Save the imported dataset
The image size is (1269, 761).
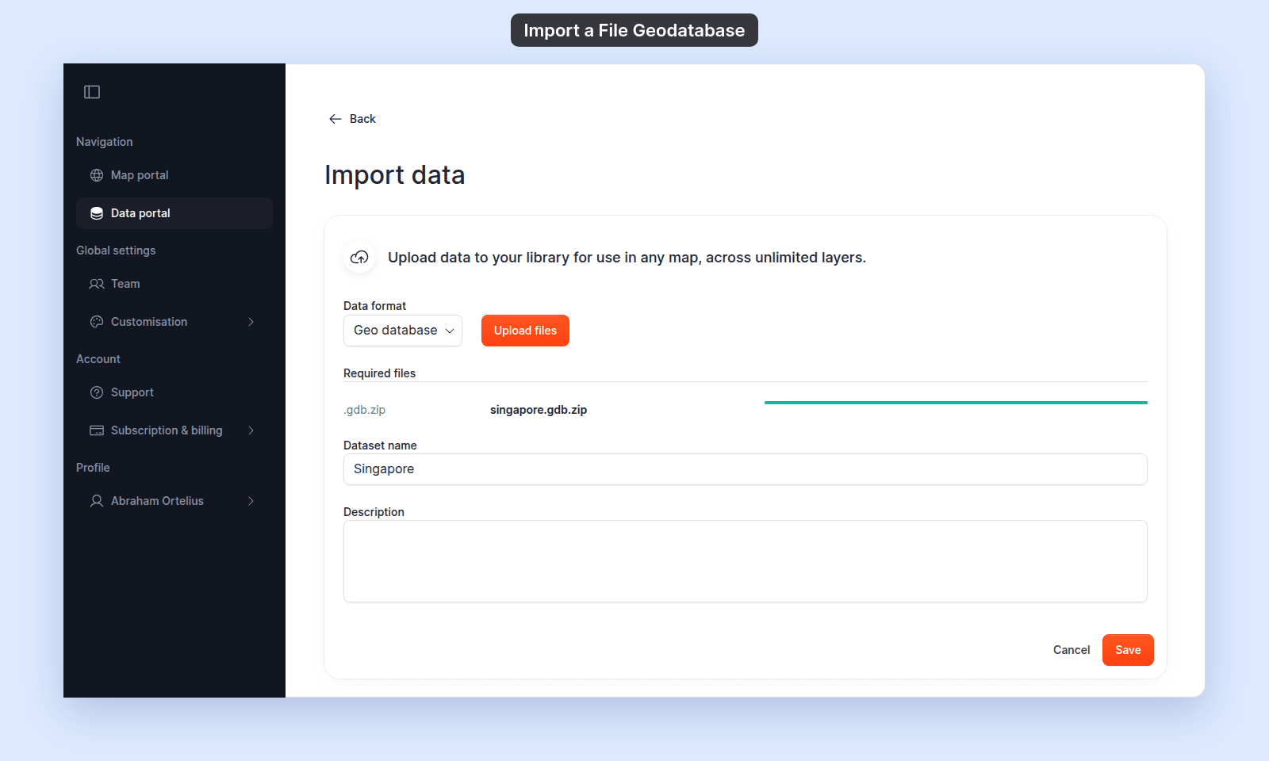(x=1128, y=650)
